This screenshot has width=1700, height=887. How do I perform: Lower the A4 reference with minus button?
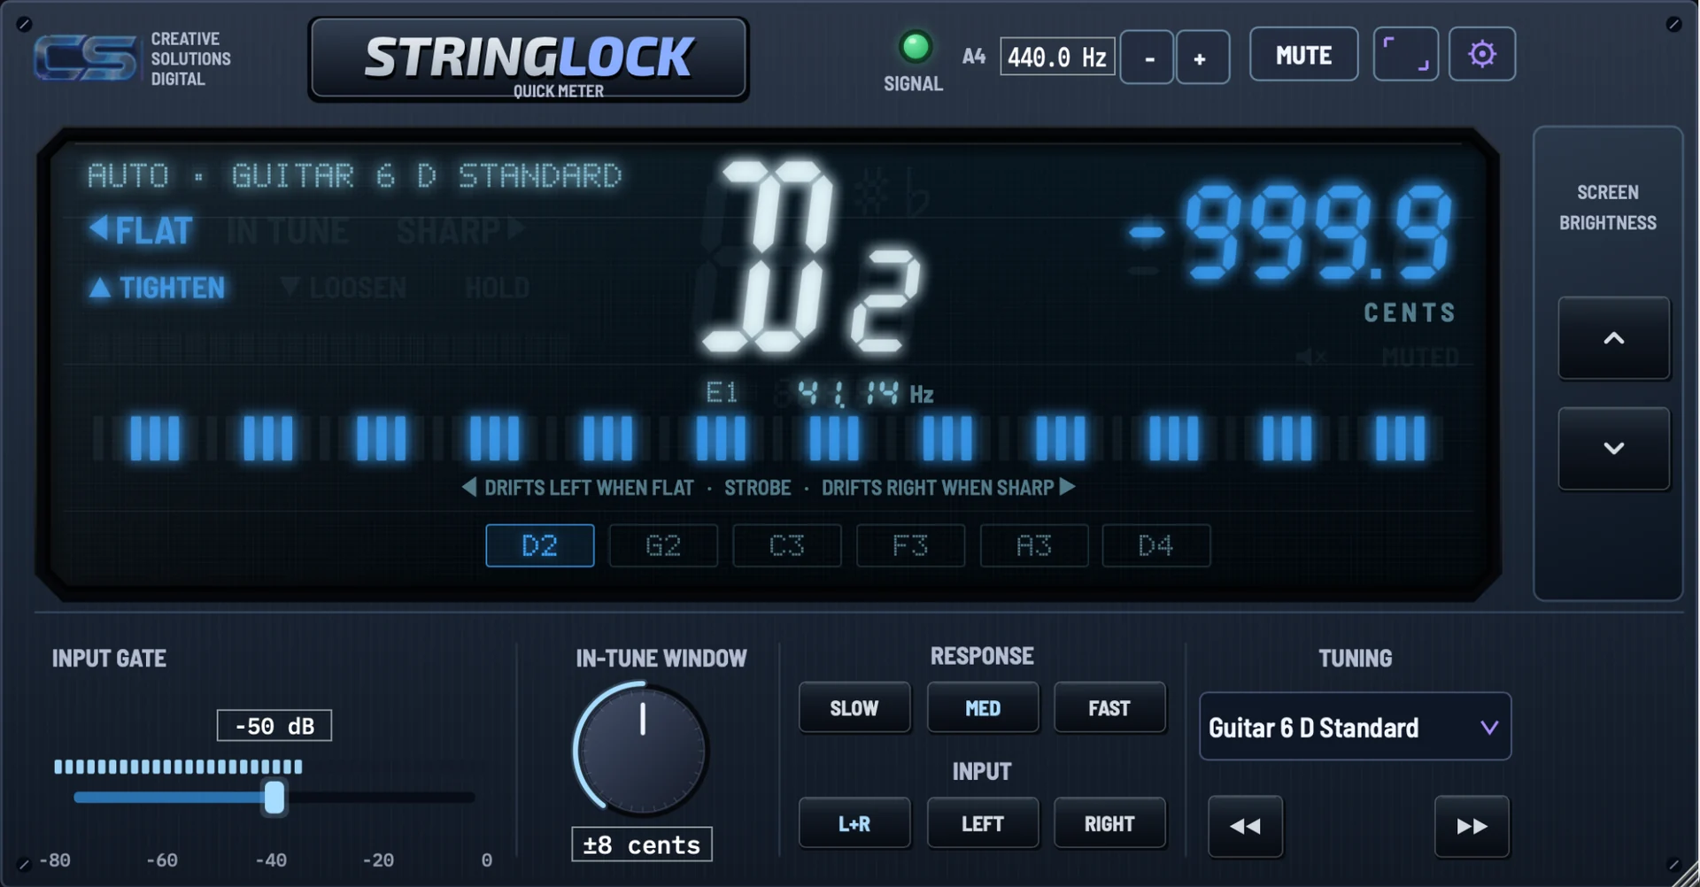1147,58
